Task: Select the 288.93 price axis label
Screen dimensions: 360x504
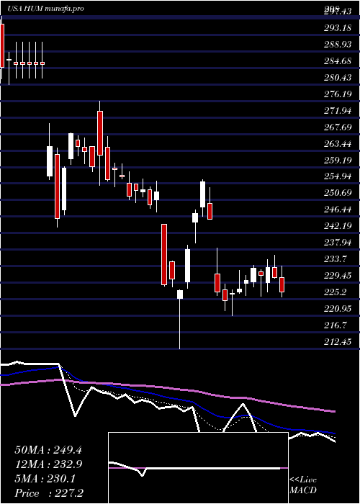Action: [x=338, y=45]
